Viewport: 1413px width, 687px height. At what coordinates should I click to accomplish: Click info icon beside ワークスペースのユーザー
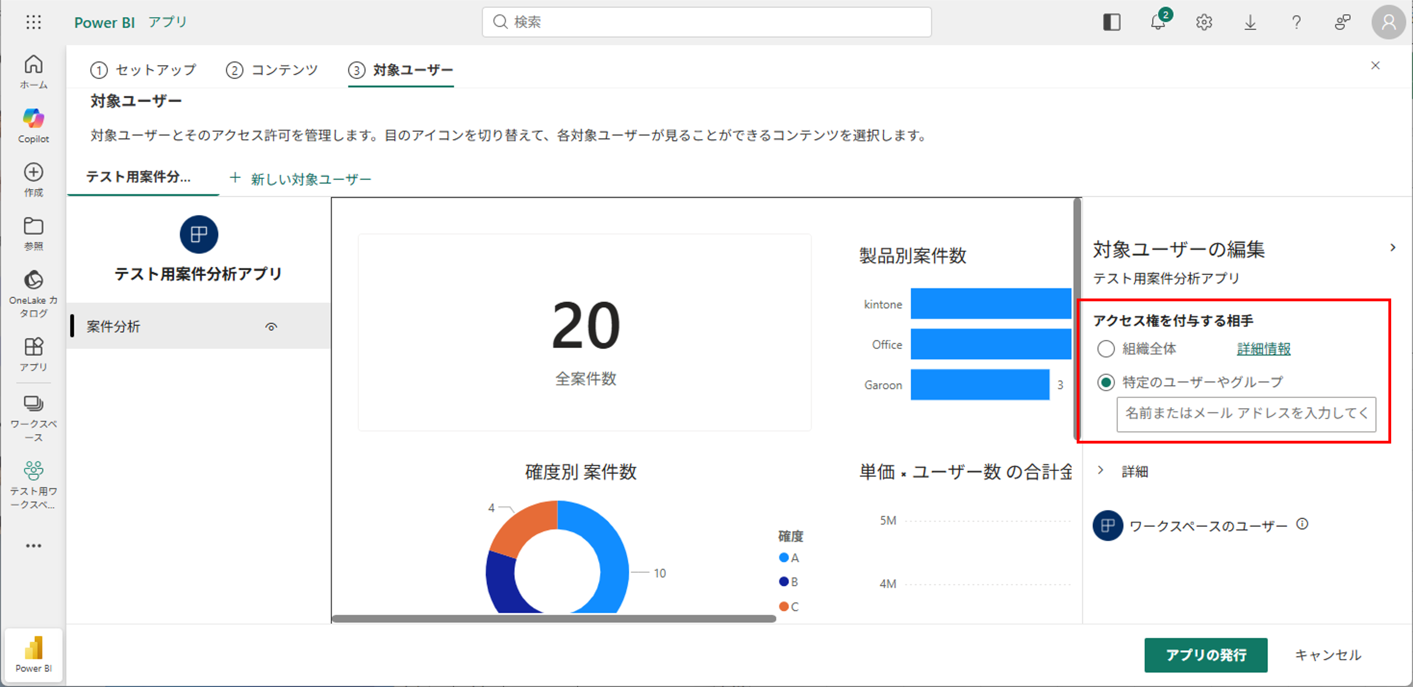click(1302, 524)
